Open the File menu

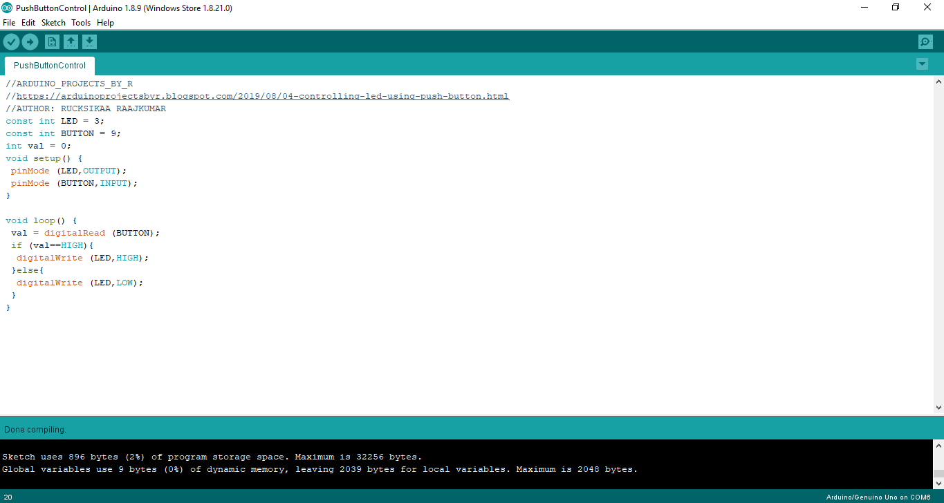click(9, 23)
